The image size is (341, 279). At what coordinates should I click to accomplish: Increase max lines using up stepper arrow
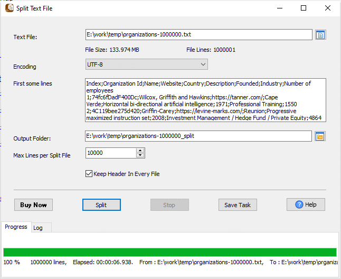(140, 151)
